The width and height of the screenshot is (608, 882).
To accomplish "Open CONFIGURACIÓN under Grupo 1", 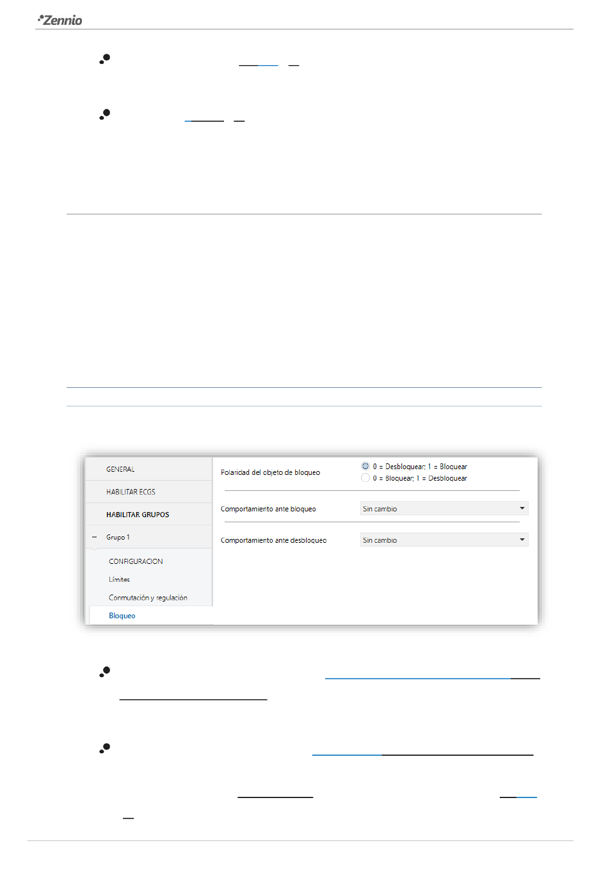I will 136,561.
